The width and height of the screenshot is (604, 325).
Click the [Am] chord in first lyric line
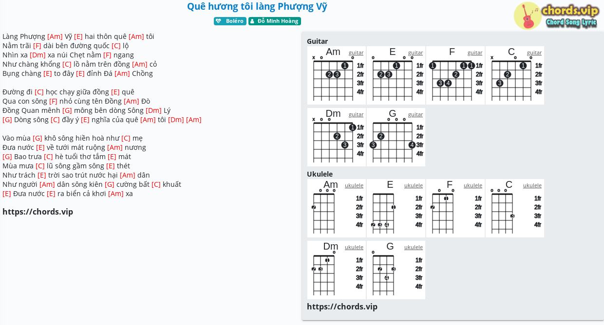click(55, 36)
